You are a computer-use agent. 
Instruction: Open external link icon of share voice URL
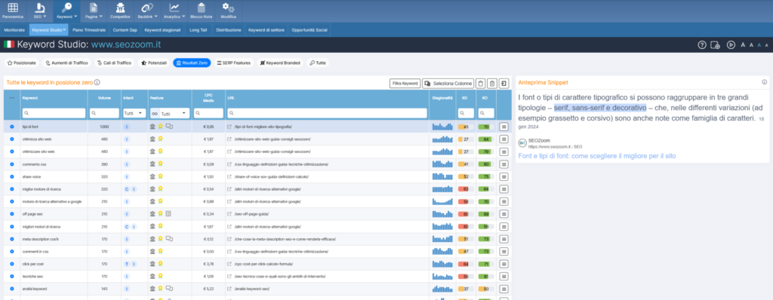click(x=229, y=176)
